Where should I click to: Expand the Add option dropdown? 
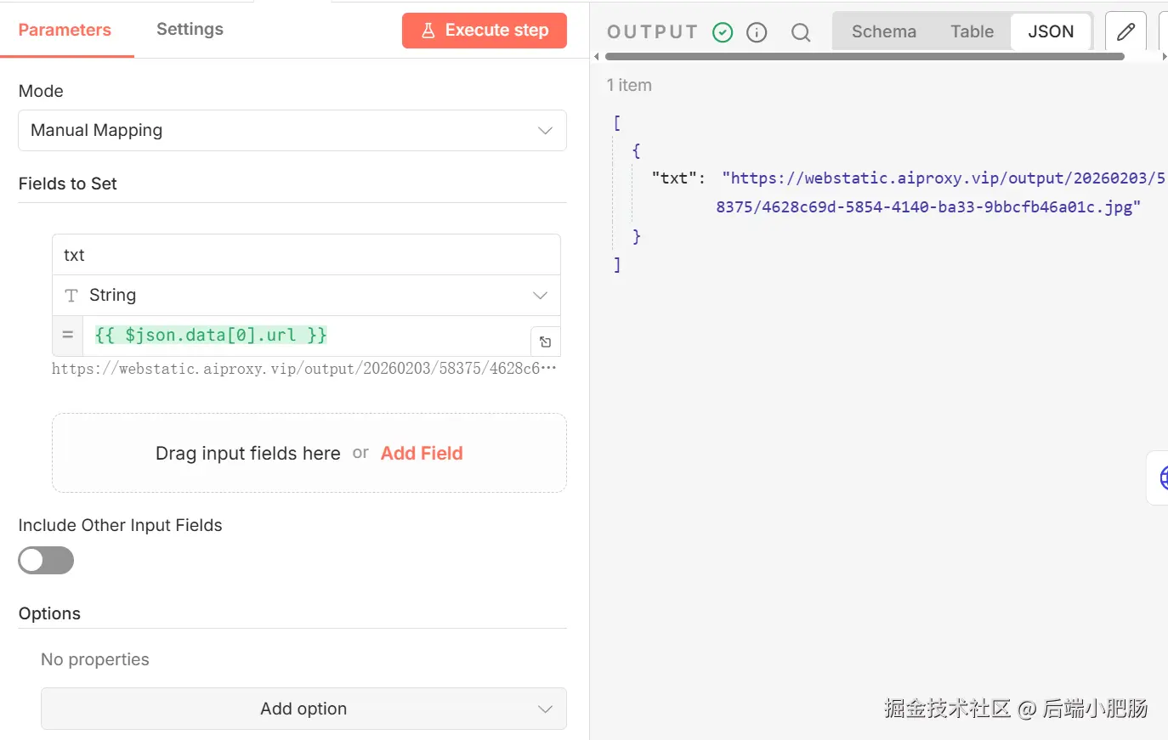(303, 709)
